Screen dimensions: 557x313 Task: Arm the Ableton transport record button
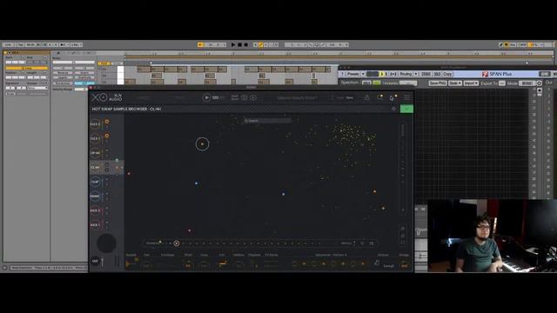click(245, 44)
